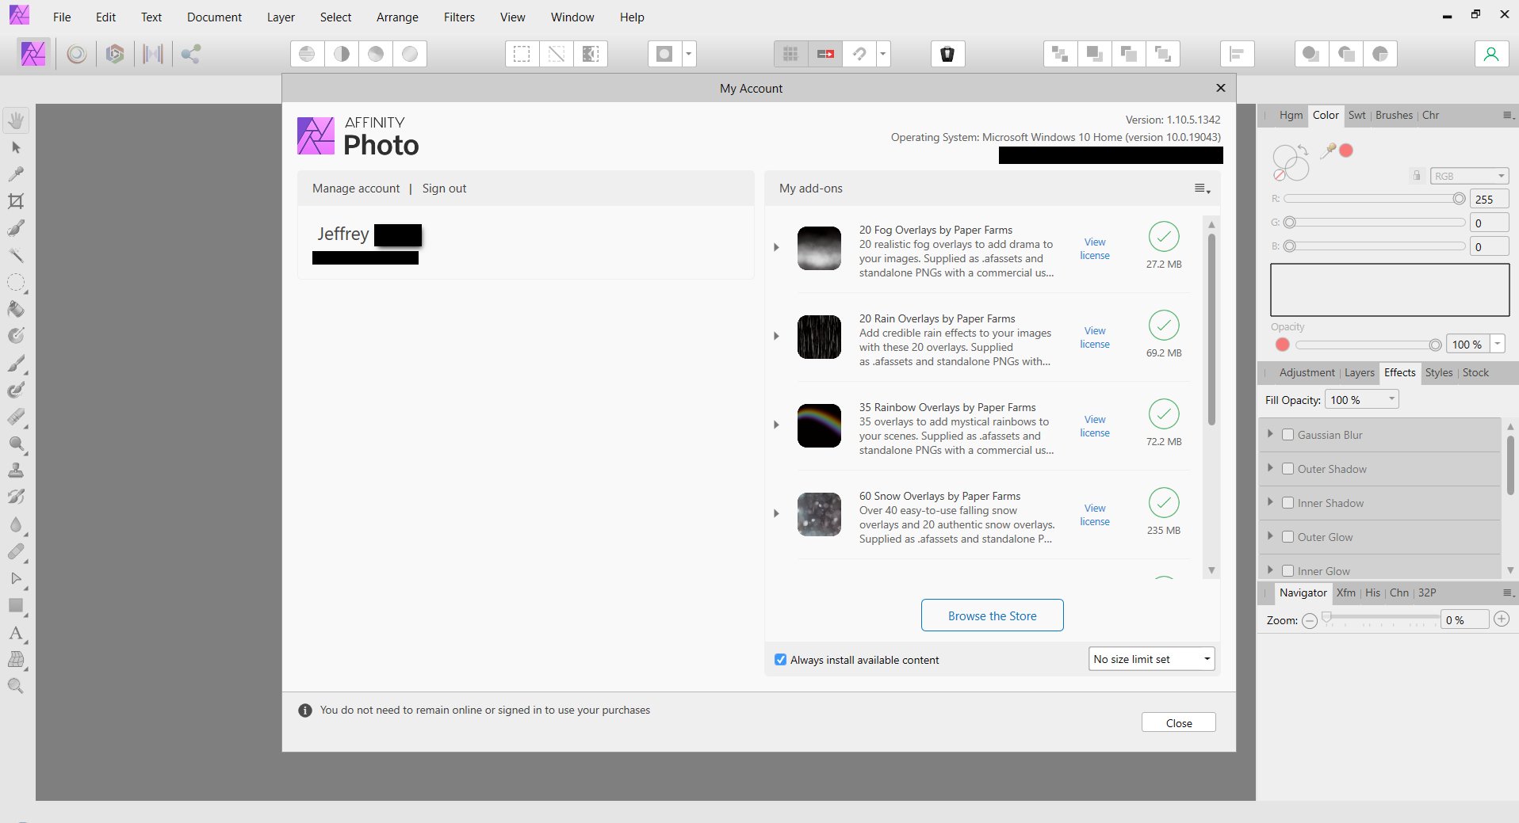The width and height of the screenshot is (1519, 823).
Task: Select the View (hand) tool
Action: 16,120
